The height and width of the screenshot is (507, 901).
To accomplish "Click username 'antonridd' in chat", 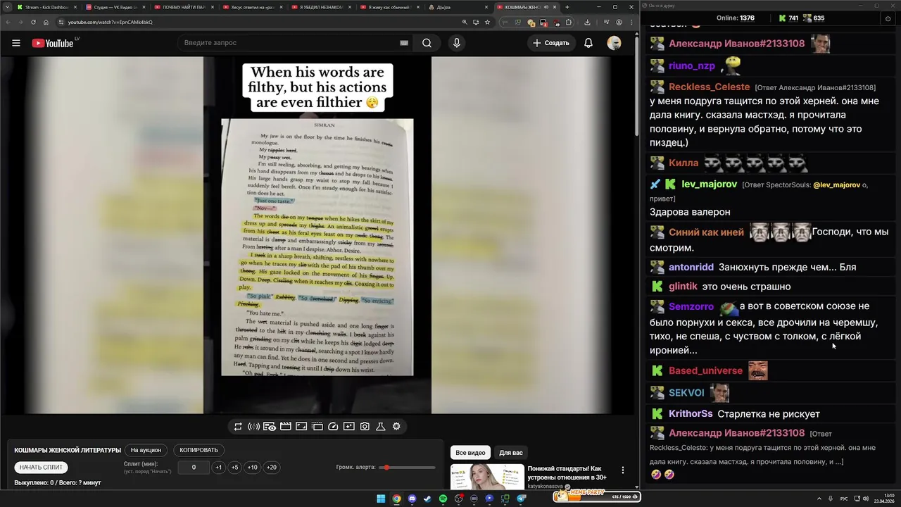I will pos(691,268).
